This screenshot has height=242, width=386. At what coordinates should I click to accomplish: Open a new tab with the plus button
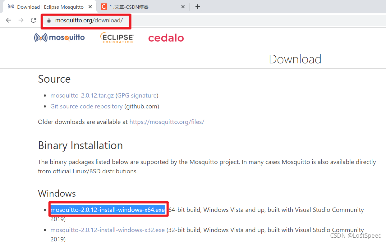tap(198, 7)
